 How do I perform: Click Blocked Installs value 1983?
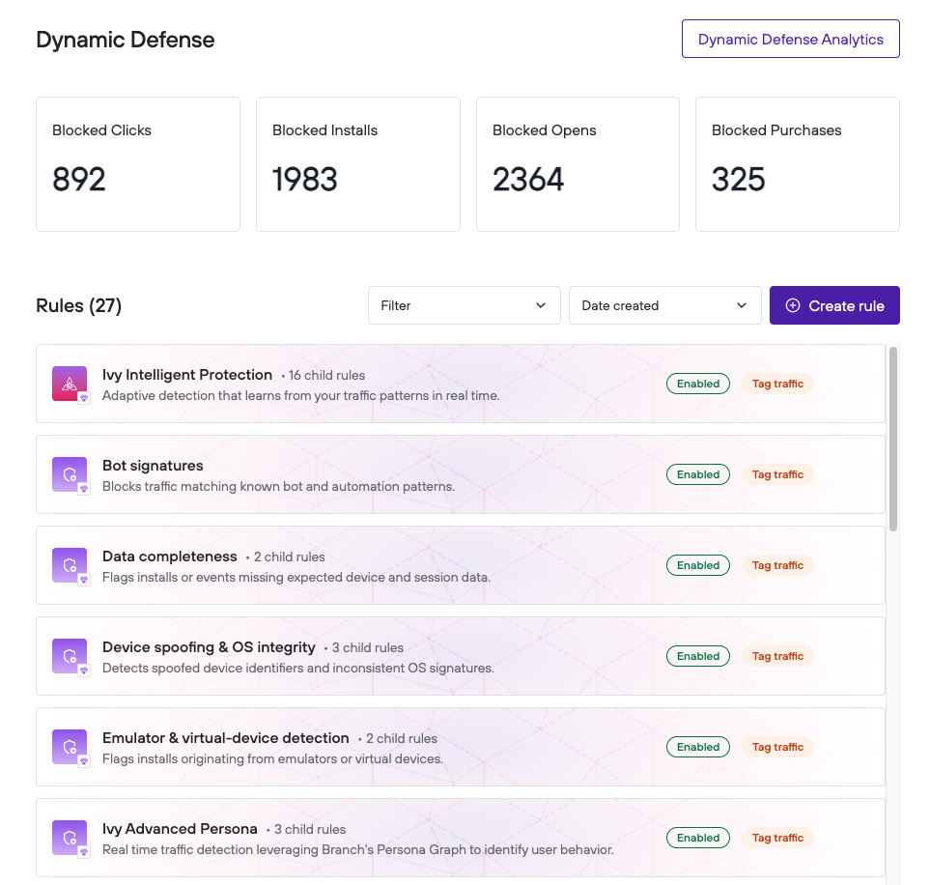tap(304, 180)
